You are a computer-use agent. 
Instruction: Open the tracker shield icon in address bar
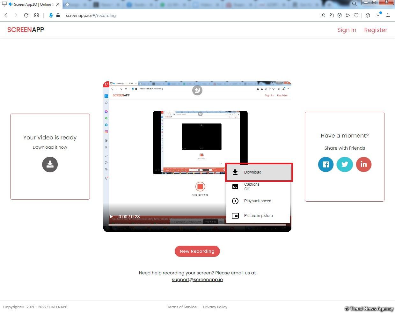coord(51,15)
